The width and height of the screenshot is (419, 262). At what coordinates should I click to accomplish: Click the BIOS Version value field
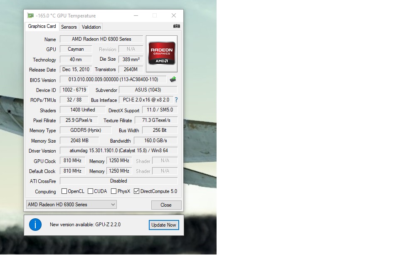[x=113, y=79]
